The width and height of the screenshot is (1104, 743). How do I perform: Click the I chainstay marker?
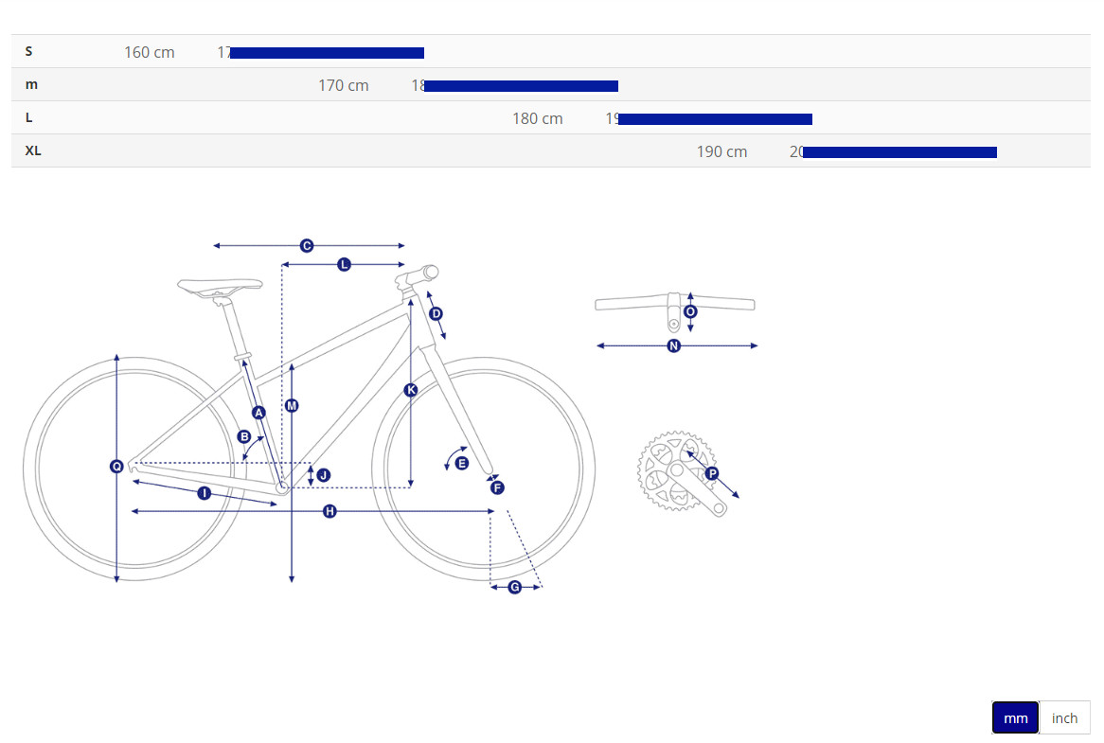204,493
